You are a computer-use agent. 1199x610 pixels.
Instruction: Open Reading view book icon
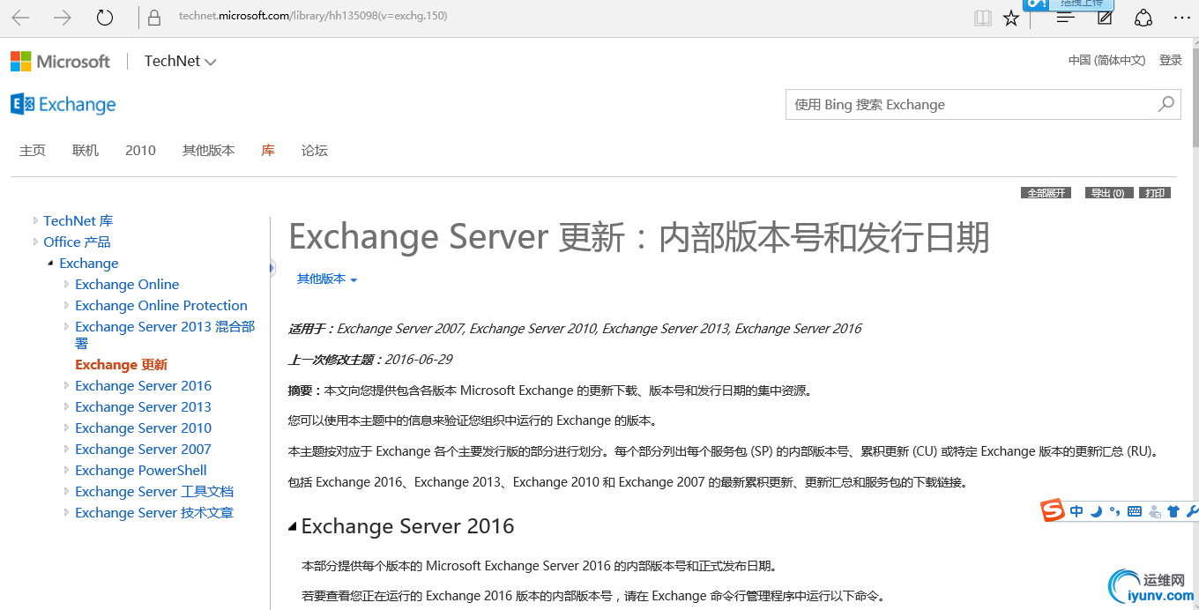[983, 18]
